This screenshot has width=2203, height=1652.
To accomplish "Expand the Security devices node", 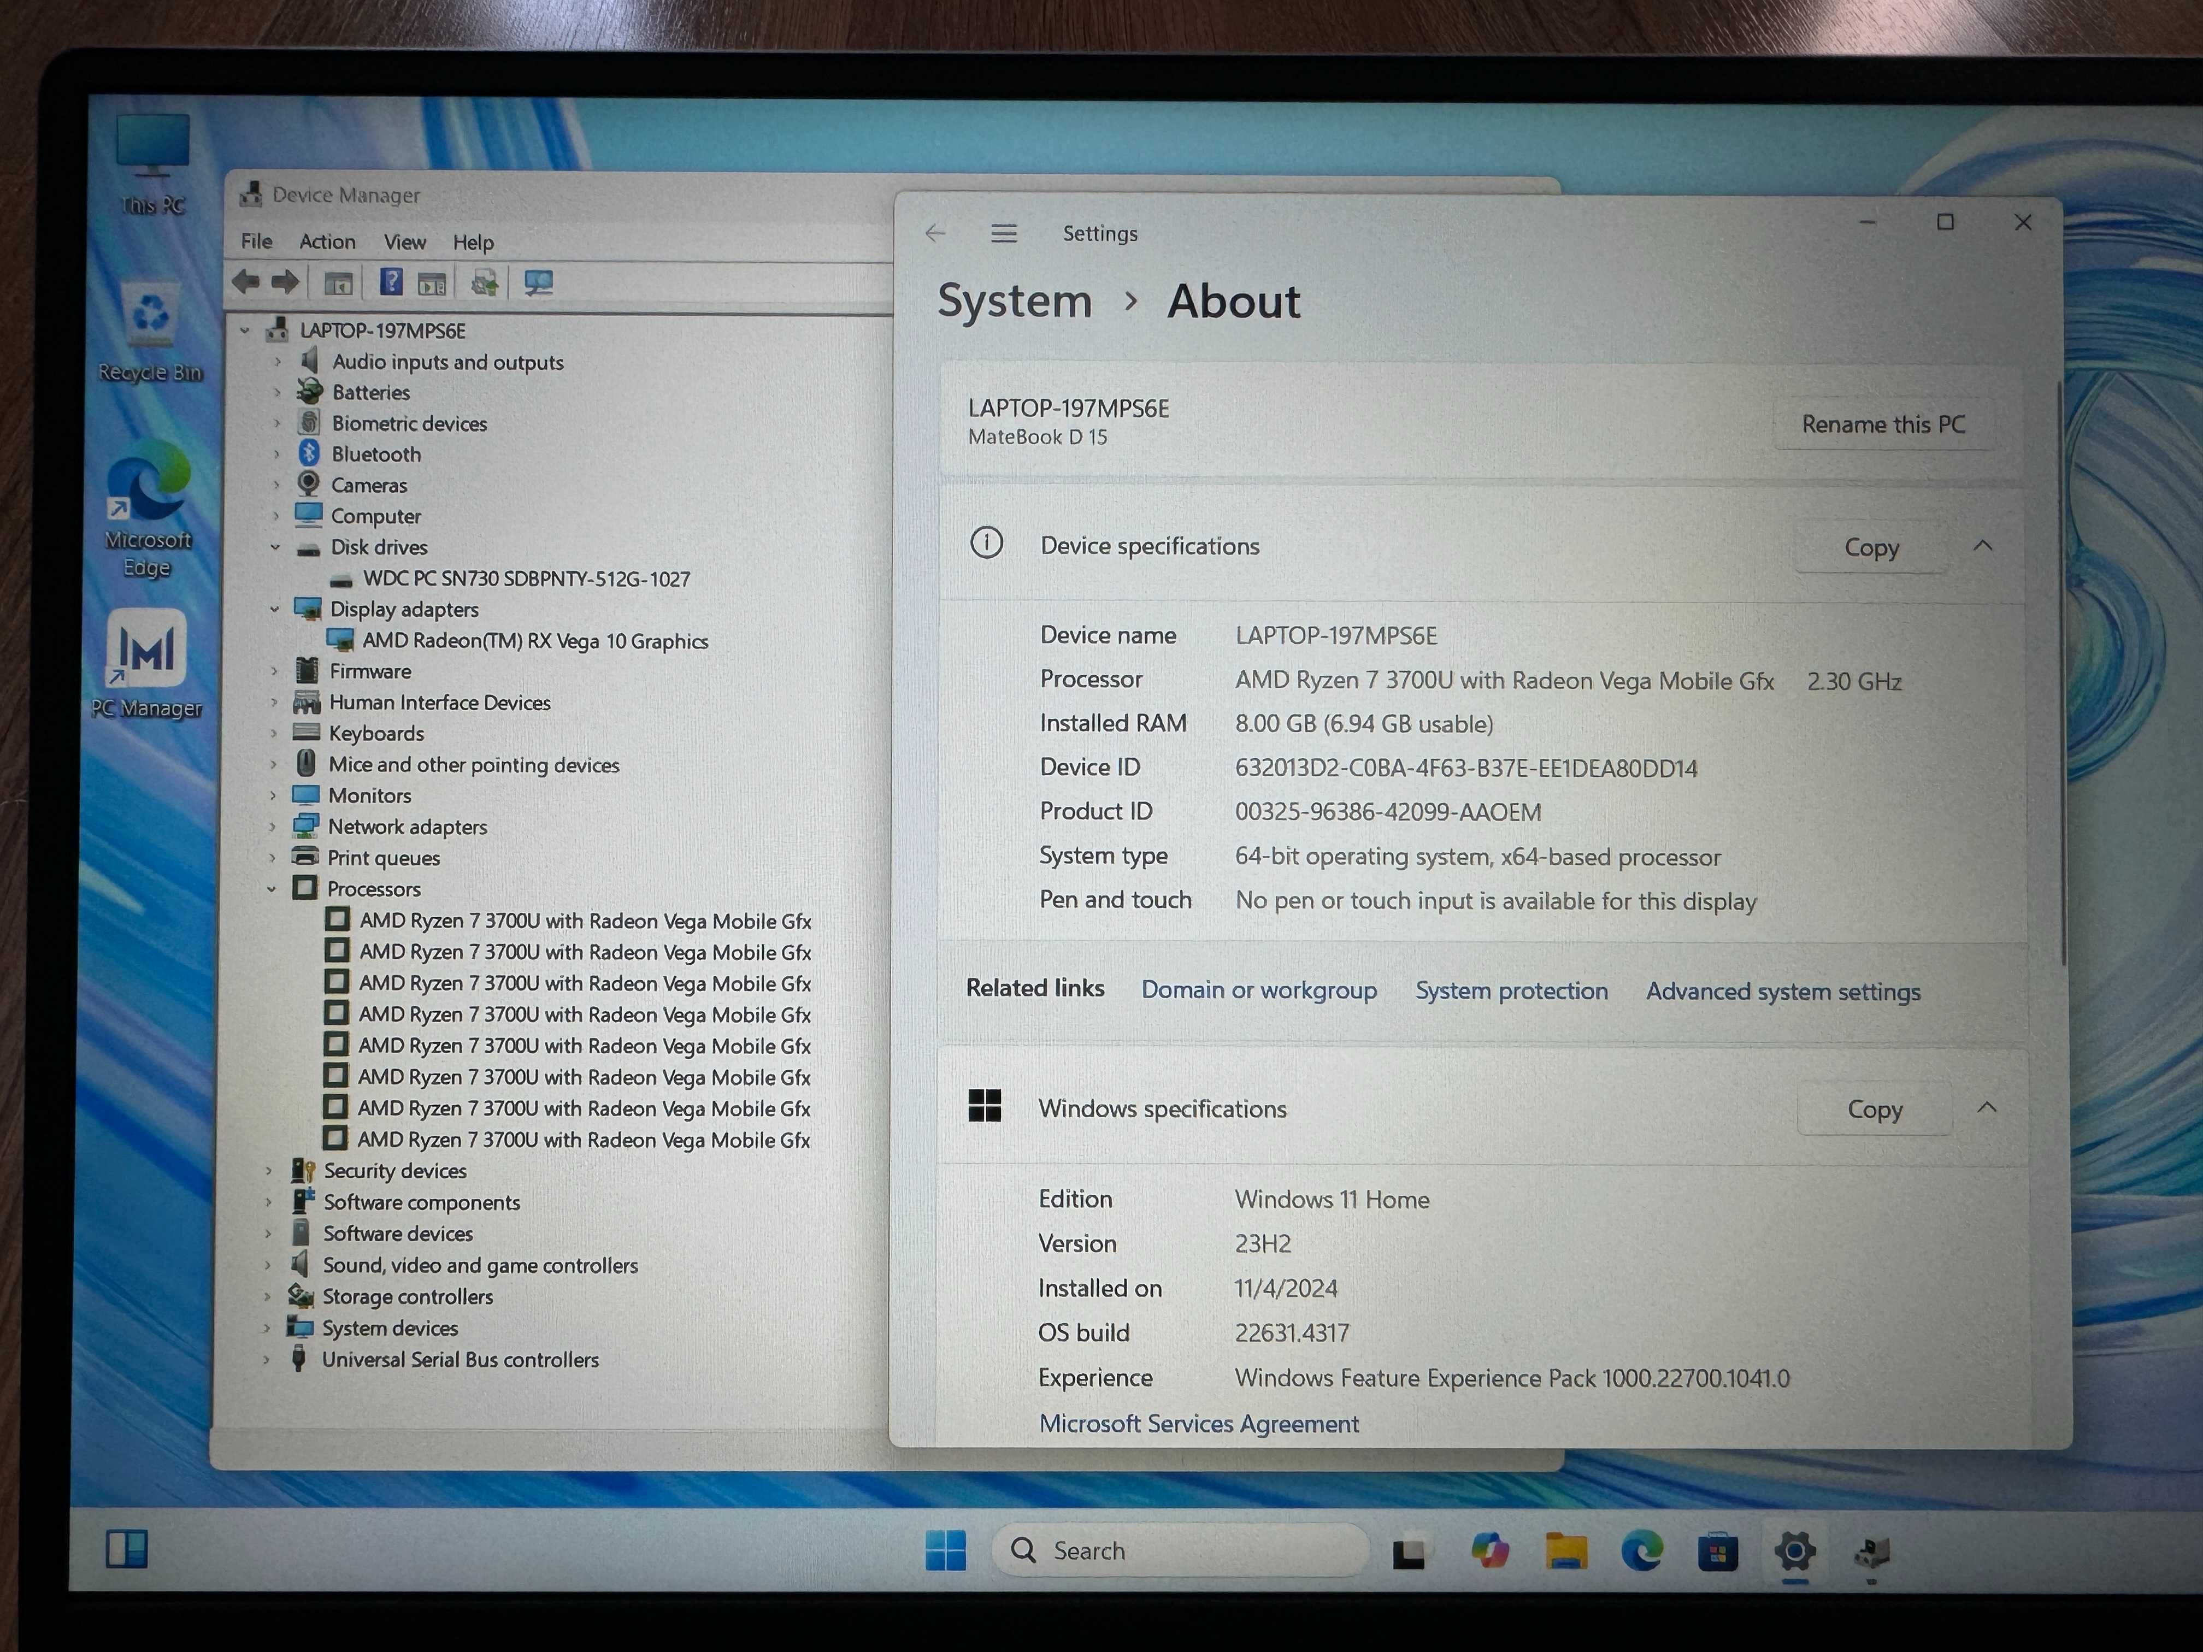I will pos(268,1171).
